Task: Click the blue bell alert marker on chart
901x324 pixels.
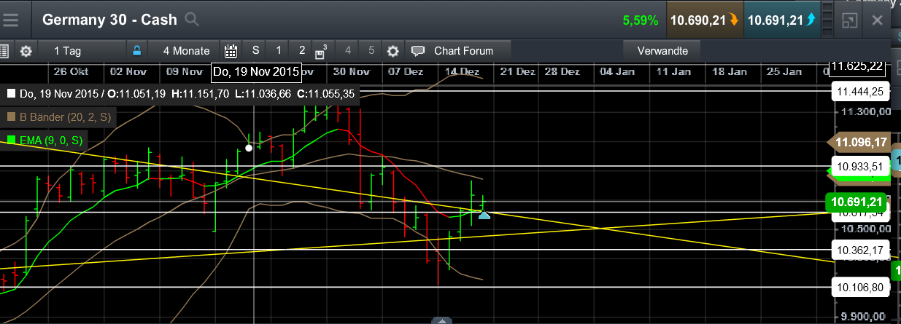Action: (x=483, y=214)
